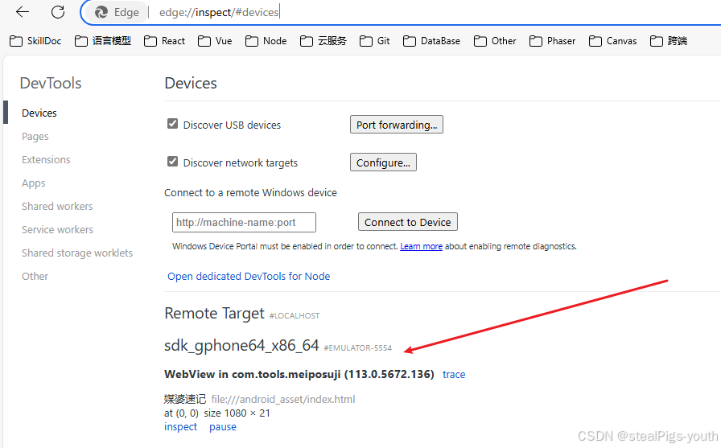Select Apps in DevTools sidebar

tap(34, 183)
